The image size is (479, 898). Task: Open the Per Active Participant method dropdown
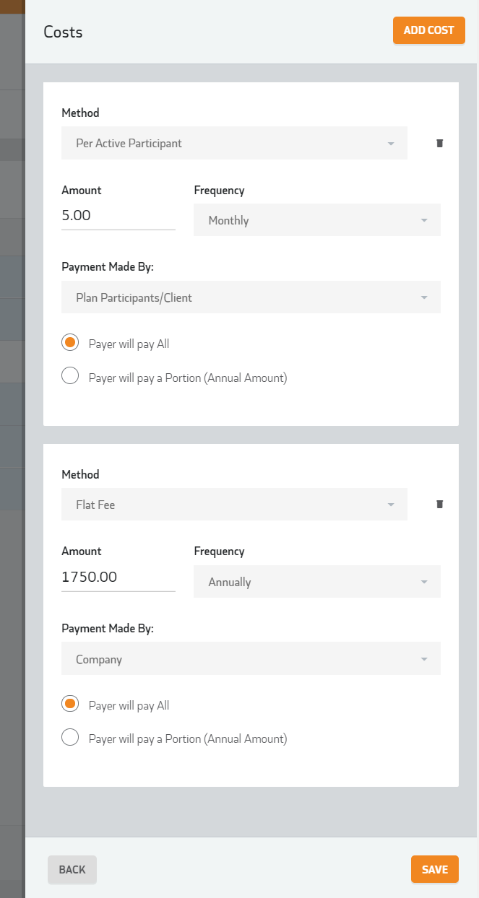234,143
